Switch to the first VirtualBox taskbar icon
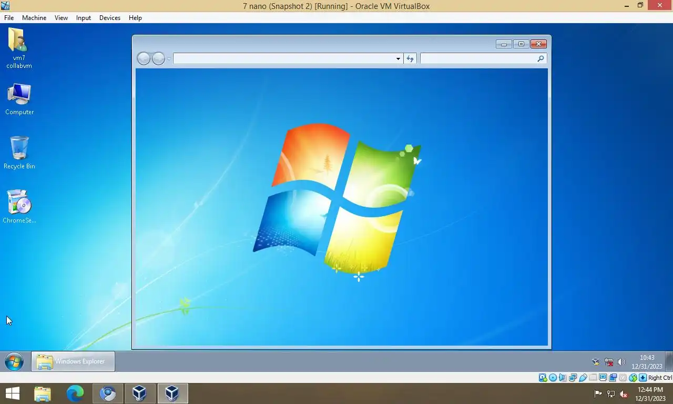This screenshot has height=404, width=673. pyautogui.click(x=139, y=393)
